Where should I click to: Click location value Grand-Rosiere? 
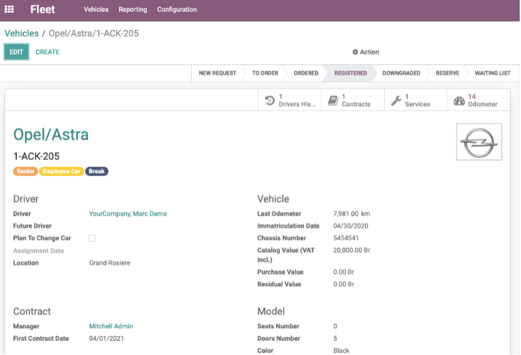coord(110,263)
